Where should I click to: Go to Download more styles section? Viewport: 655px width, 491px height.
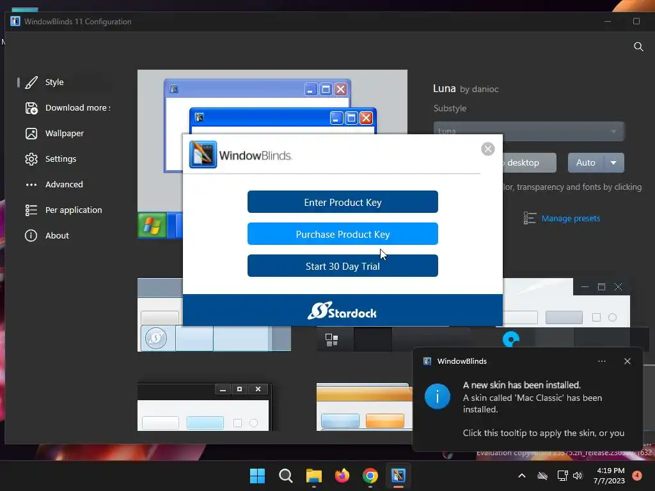point(77,107)
